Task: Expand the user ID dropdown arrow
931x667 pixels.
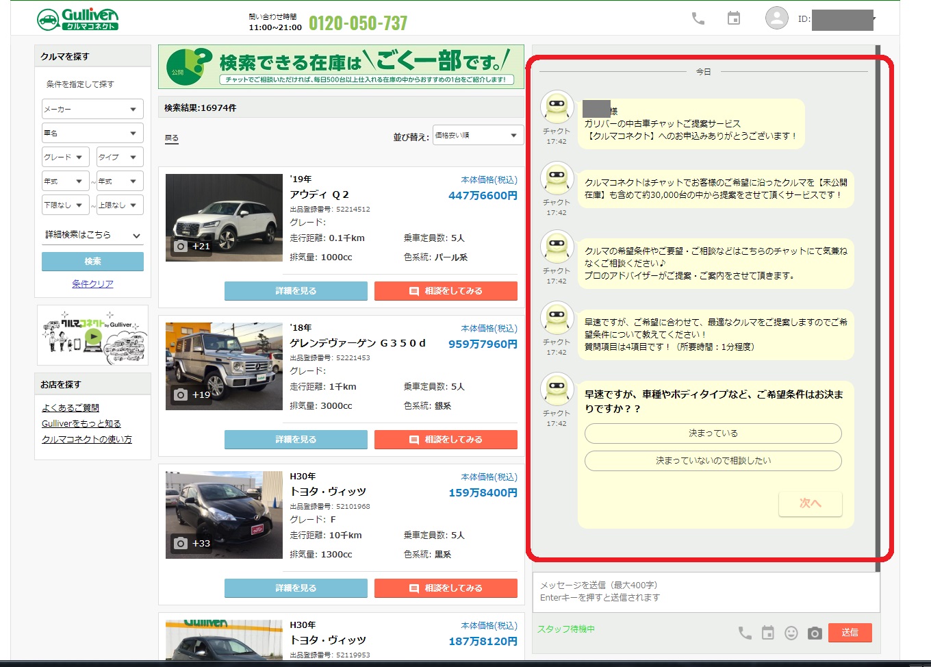Action: click(874, 18)
